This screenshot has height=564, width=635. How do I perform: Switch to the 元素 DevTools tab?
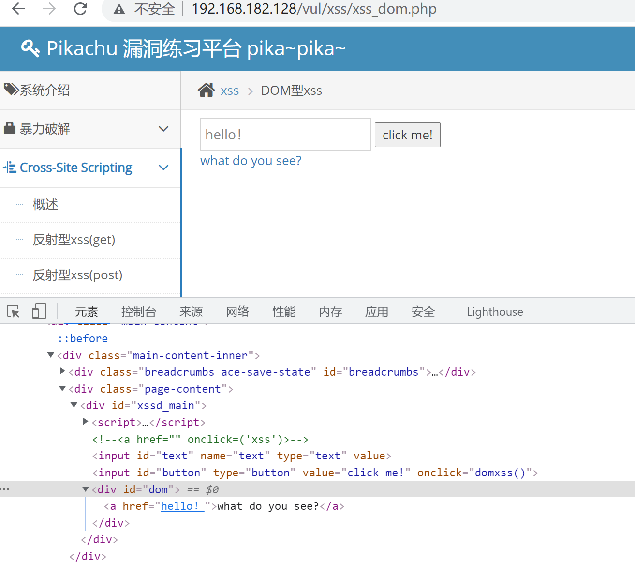(x=87, y=312)
